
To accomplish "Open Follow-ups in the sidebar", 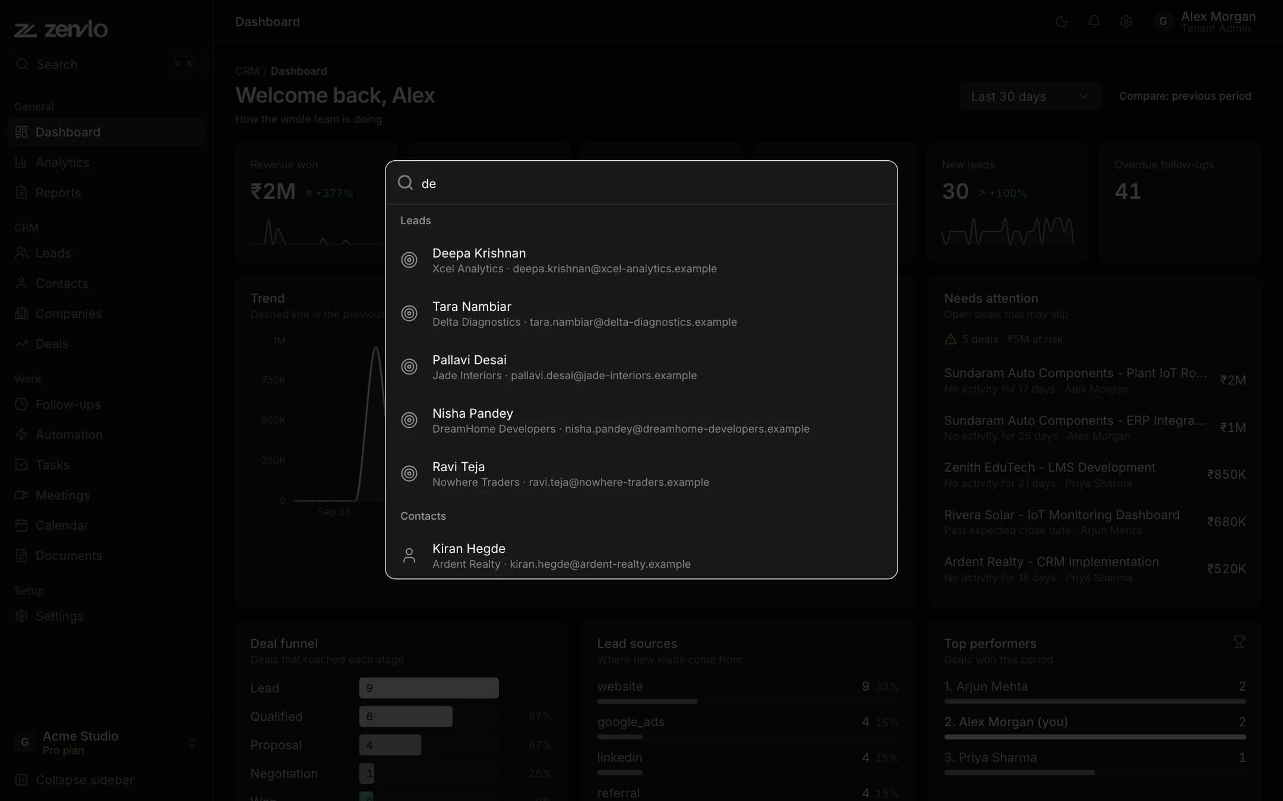I will [107, 404].
